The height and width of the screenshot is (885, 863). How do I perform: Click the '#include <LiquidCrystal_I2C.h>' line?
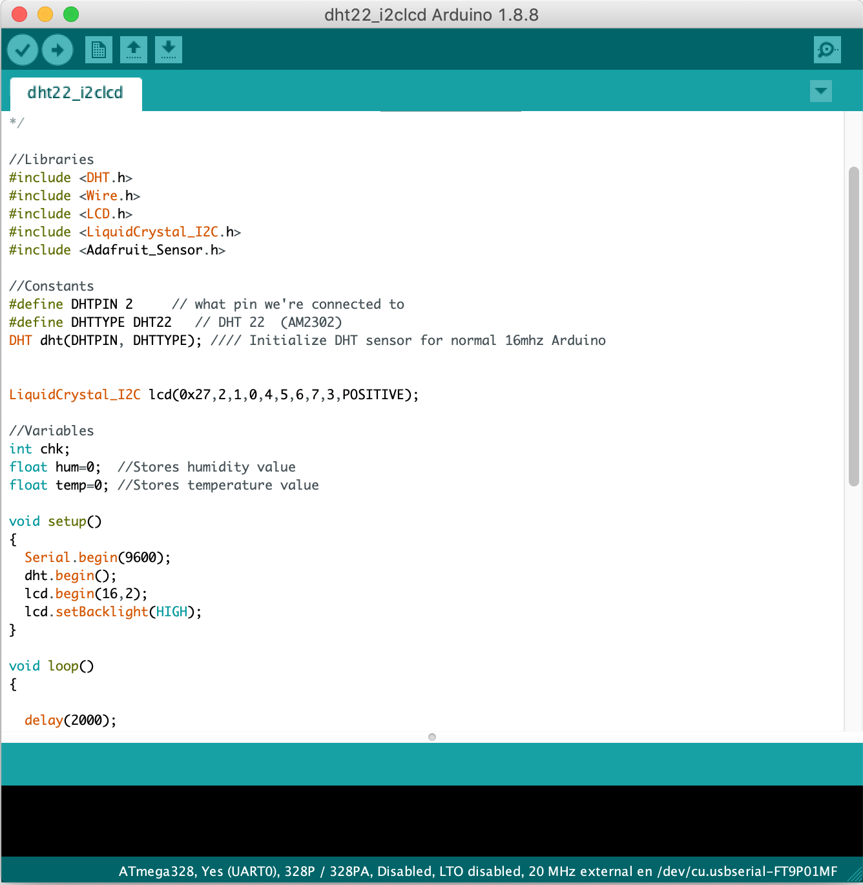tap(125, 232)
